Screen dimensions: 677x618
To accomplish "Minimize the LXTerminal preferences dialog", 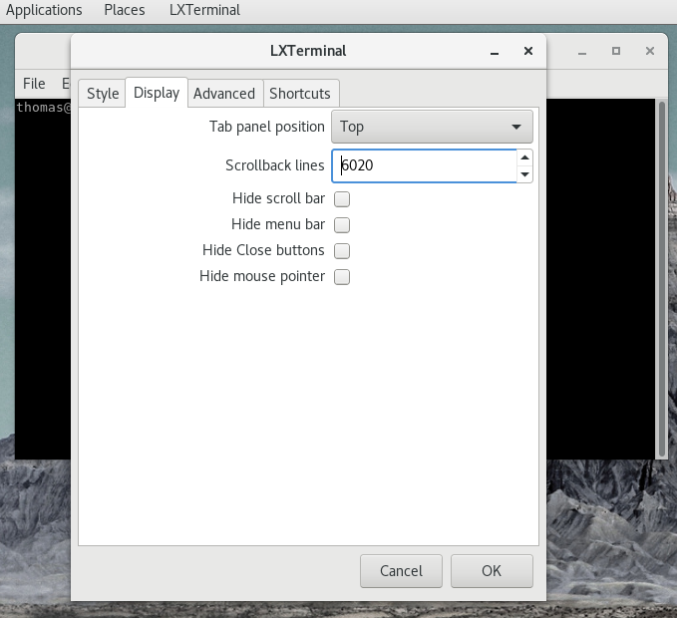I will click(x=495, y=52).
